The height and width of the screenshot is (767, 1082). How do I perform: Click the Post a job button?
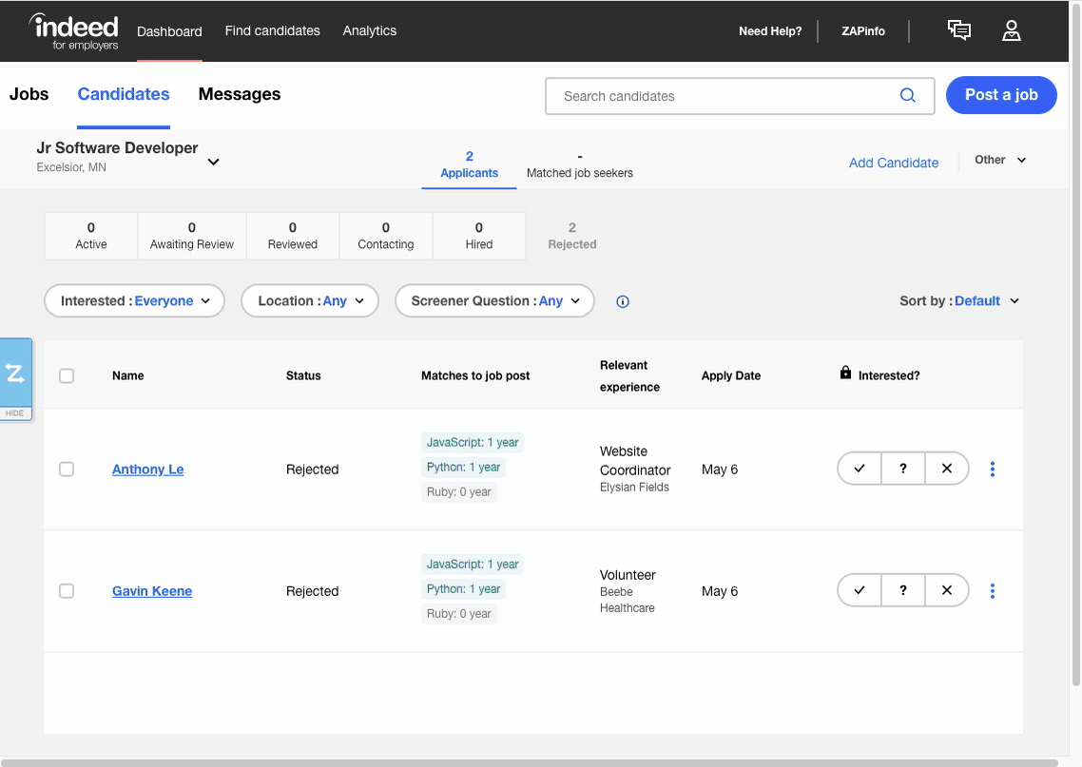click(1001, 95)
